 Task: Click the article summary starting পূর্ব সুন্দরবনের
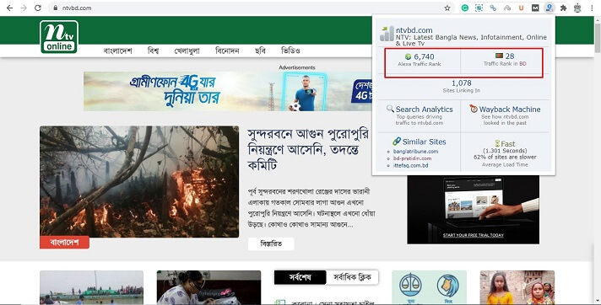tap(311, 208)
